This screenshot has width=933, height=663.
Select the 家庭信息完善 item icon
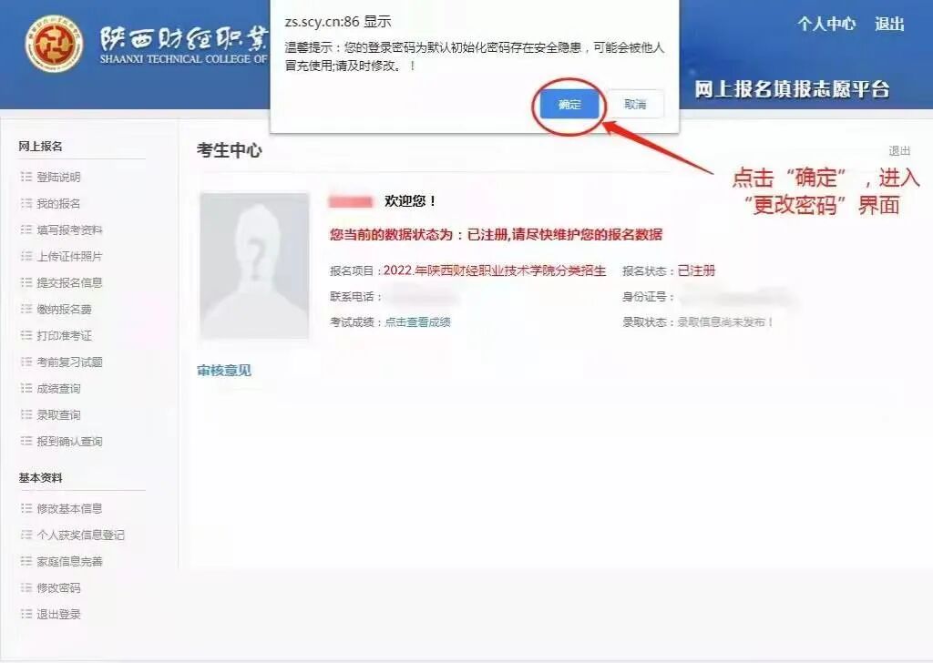pos(25,562)
